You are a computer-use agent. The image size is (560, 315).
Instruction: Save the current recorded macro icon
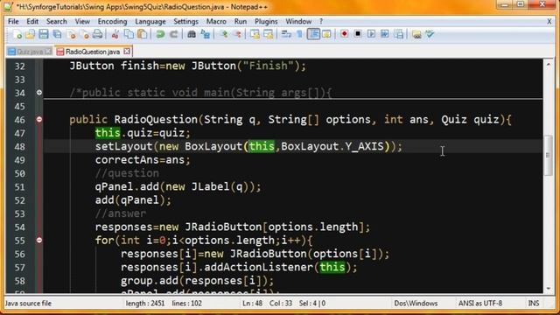(399, 34)
